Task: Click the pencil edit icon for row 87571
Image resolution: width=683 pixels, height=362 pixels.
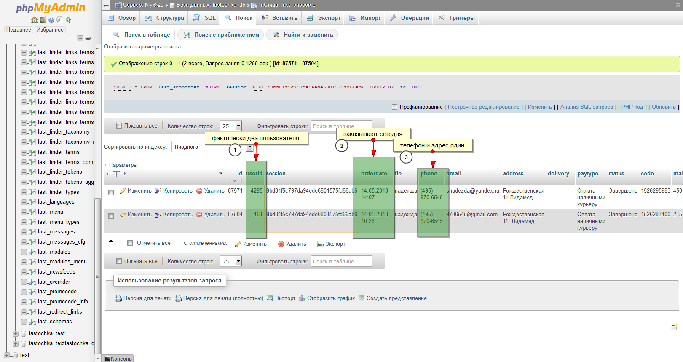Action: 123,191
